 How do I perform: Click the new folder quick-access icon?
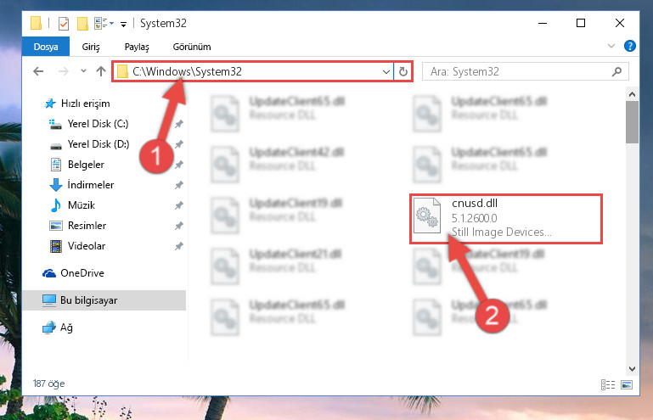point(82,24)
